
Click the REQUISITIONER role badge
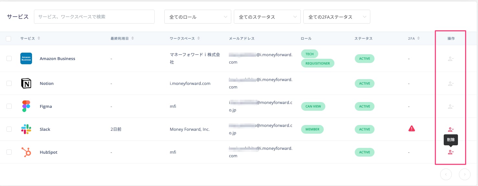pyautogui.click(x=318, y=63)
